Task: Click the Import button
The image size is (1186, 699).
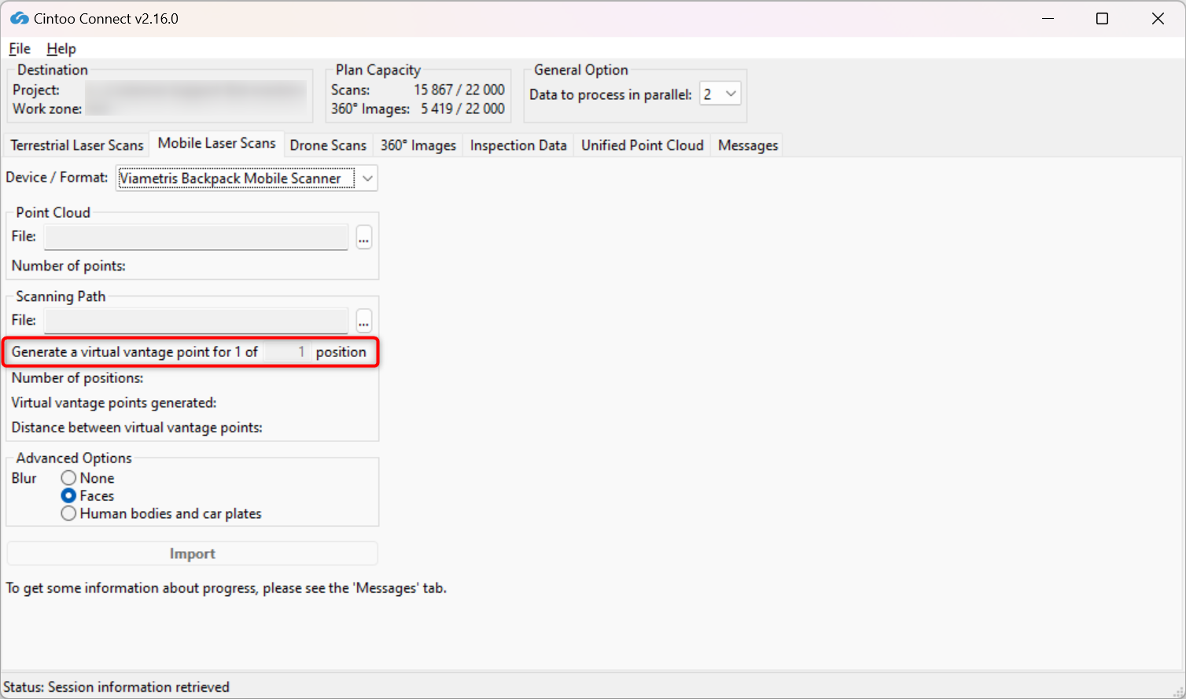Action: (x=193, y=554)
